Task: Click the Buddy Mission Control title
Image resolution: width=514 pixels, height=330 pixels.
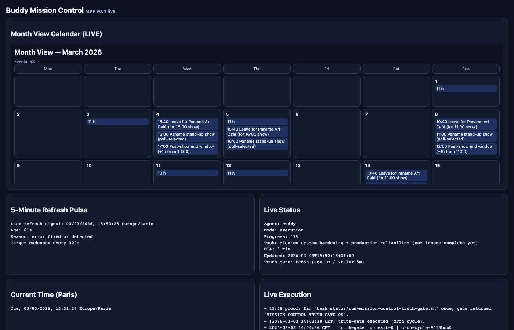Action: click(x=45, y=10)
